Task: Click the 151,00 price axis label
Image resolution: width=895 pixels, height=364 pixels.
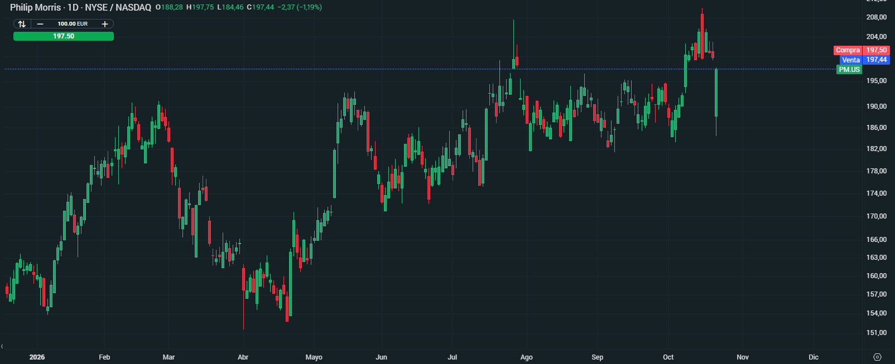Action: 876,333
